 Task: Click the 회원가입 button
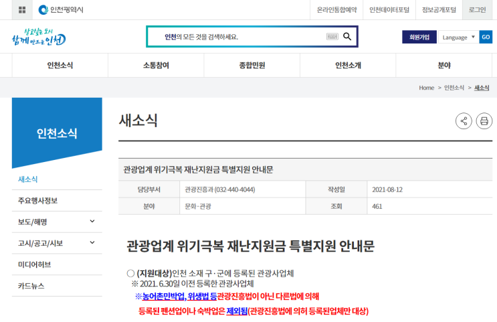pyautogui.click(x=419, y=37)
